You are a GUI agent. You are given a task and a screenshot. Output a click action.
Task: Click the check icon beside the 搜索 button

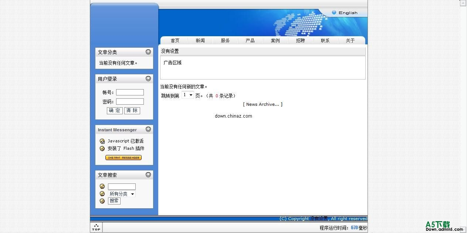102,201
